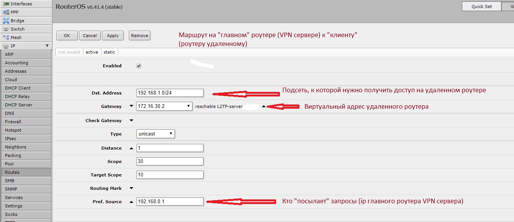Collapse the Pref. Source arrow
This screenshot has width=514, height=222.
coord(132,202)
